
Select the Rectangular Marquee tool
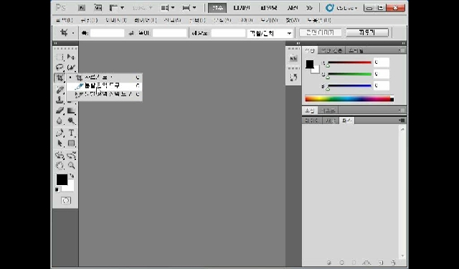pyautogui.click(x=60, y=57)
